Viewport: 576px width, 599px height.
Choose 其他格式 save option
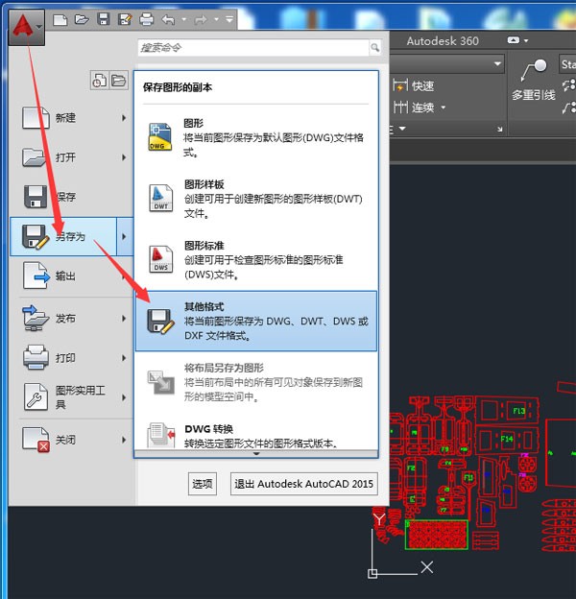pos(255,321)
